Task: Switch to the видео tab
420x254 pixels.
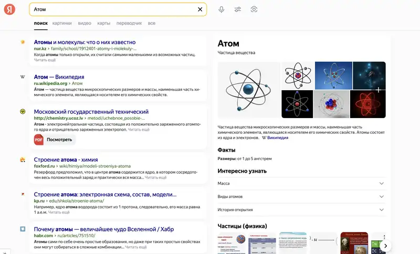Action: [85, 24]
